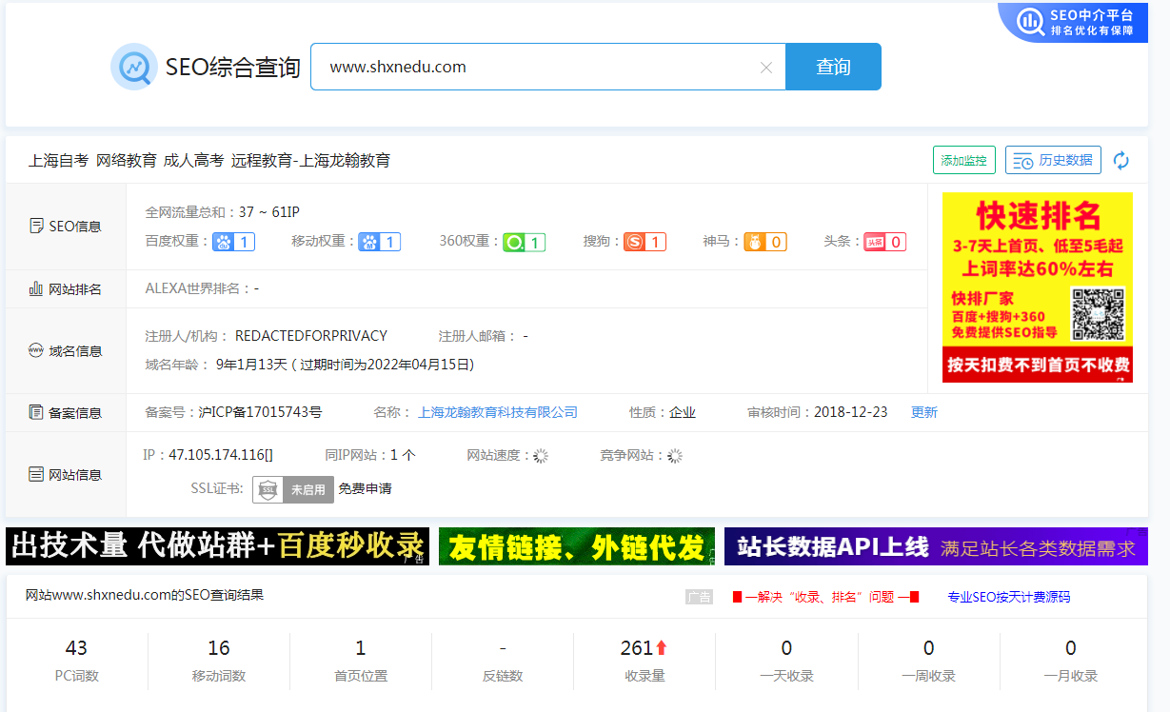
Task: Clear the domain search field with X
Action: pos(766,68)
